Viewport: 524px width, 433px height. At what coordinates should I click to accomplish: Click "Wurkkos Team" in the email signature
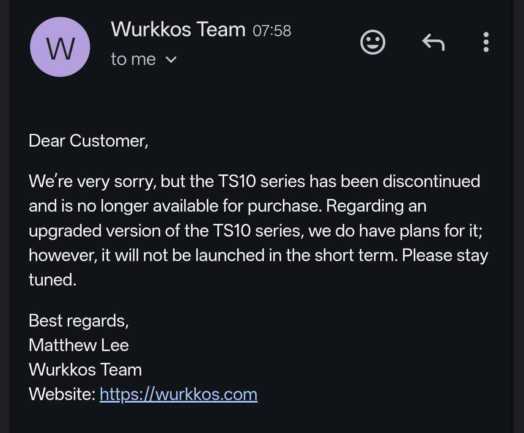[x=85, y=370]
